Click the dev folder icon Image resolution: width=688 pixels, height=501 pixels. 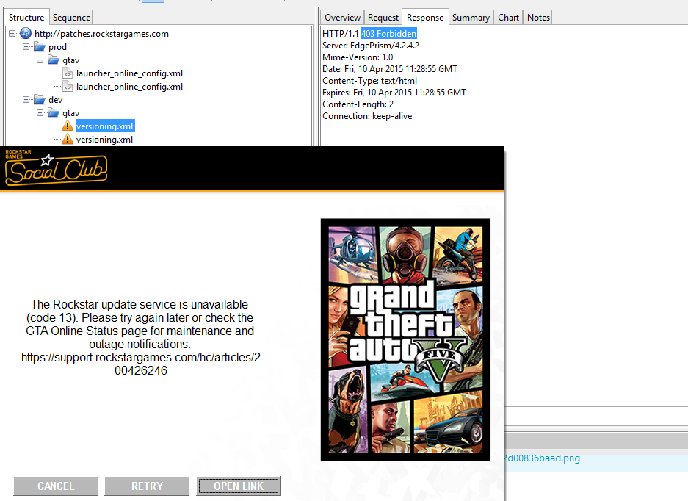40,99
